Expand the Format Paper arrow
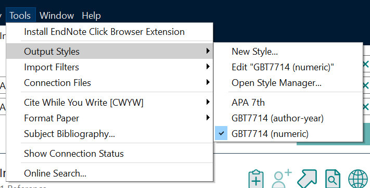The width and height of the screenshot is (370, 188). [x=208, y=118]
